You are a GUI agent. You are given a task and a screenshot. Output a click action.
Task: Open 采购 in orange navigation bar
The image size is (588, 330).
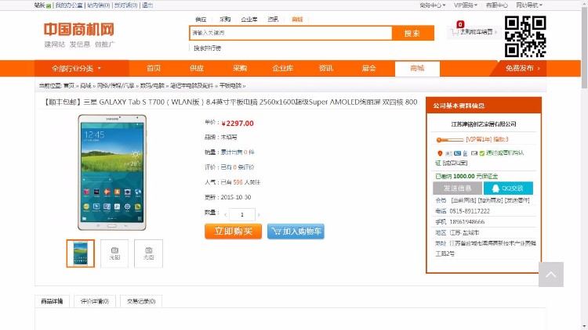click(240, 68)
